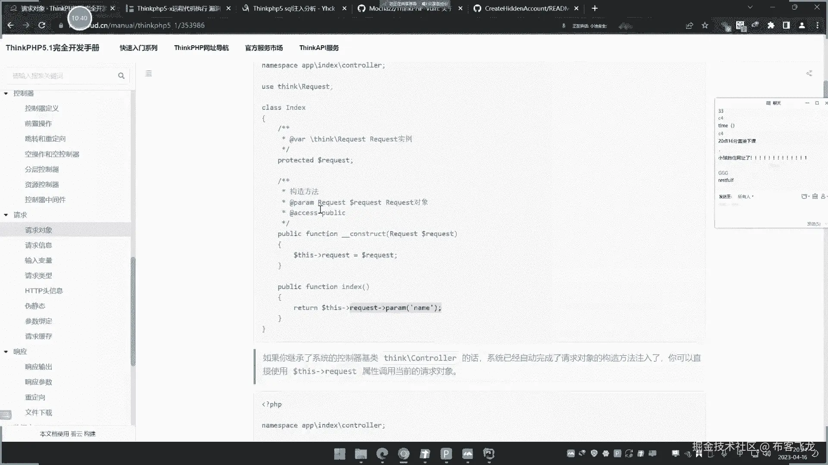Open the browser side panel icon
The height and width of the screenshot is (465, 828).
[786, 25]
